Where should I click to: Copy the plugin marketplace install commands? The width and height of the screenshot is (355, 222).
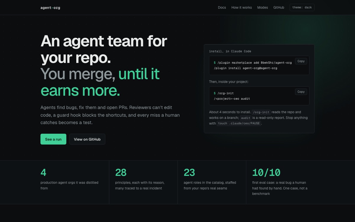tap(301, 61)
